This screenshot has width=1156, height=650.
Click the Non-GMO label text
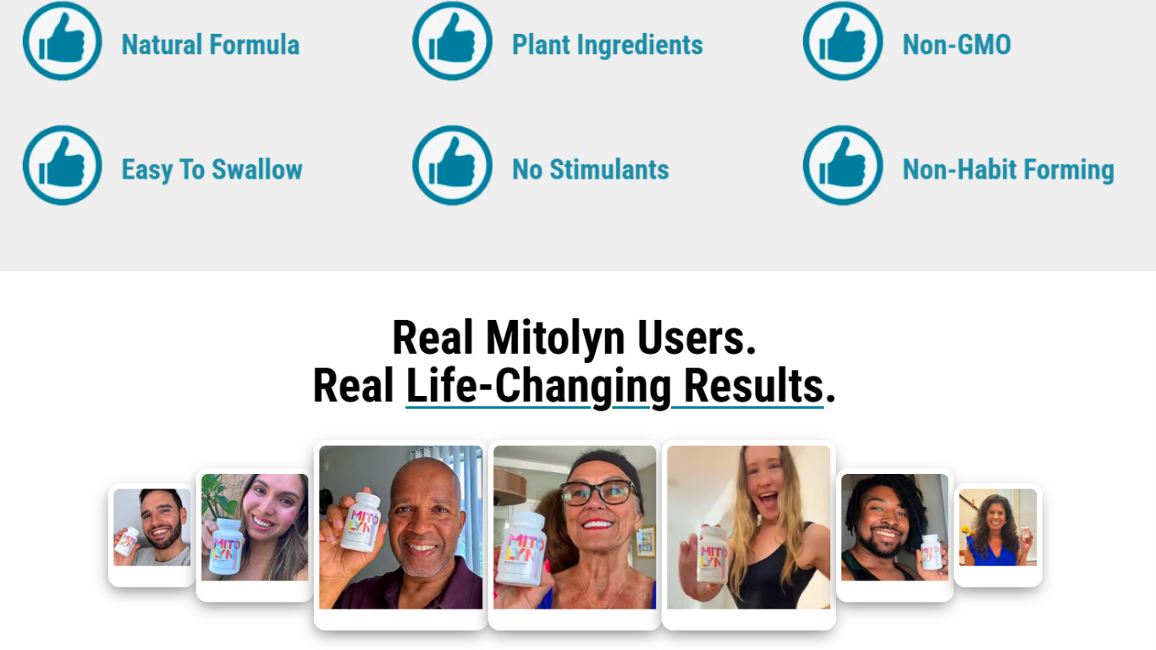(x=957, y=44)
